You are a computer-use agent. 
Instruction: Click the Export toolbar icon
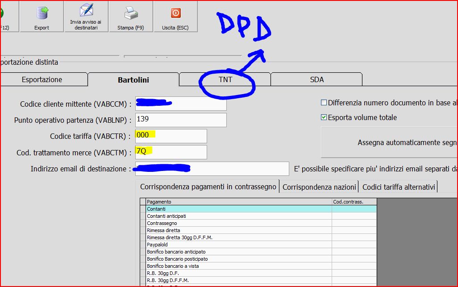42,13
